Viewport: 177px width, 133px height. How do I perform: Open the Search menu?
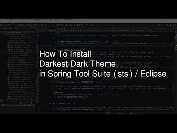tap(28, 22)
